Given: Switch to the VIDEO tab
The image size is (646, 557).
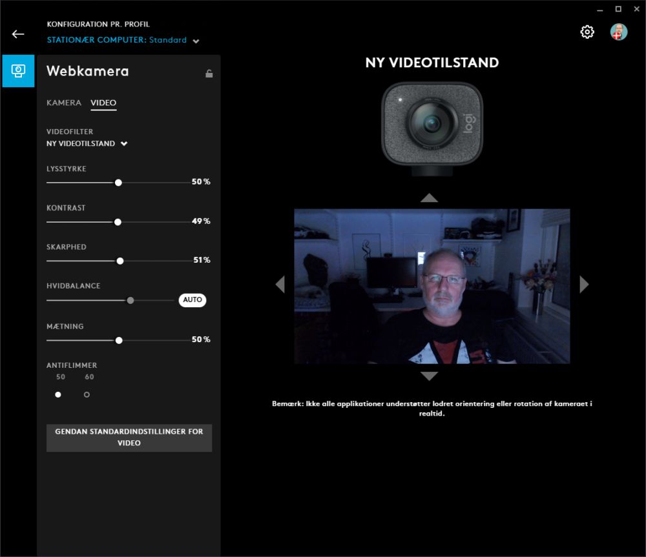Looking at the screenshot, I should 103,103.
